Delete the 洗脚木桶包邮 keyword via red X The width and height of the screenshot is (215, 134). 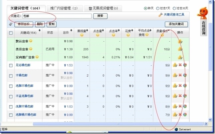coord(180,106)
